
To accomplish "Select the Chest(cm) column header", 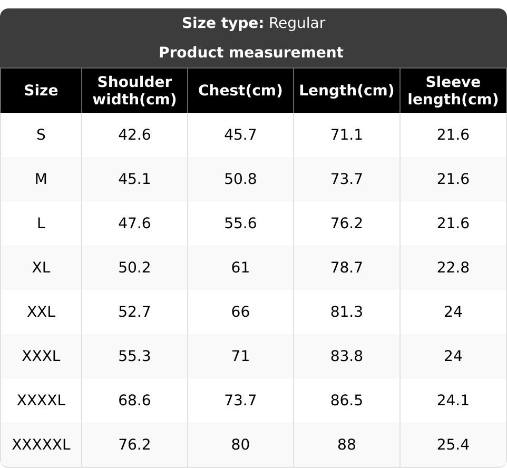I will pyautogui.click(x=240, y=90).
